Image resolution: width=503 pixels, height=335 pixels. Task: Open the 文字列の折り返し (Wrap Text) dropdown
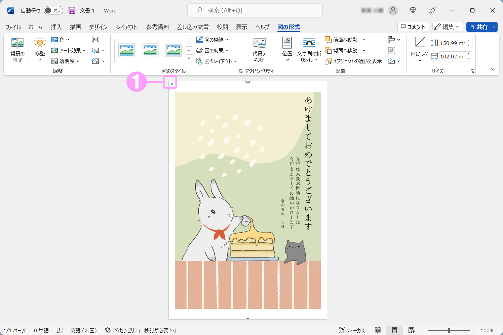click(x=309, y=50)
